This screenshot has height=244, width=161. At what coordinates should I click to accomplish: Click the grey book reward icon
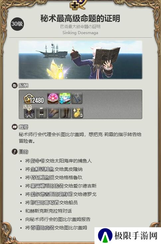pyautogui.click(x=77, y=98)
